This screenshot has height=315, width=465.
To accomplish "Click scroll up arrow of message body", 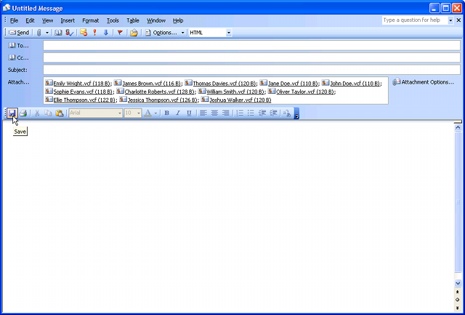I will (x=458, y=127).
